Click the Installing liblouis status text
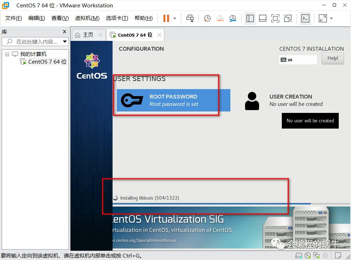351x260 pixels. point(149,198)
